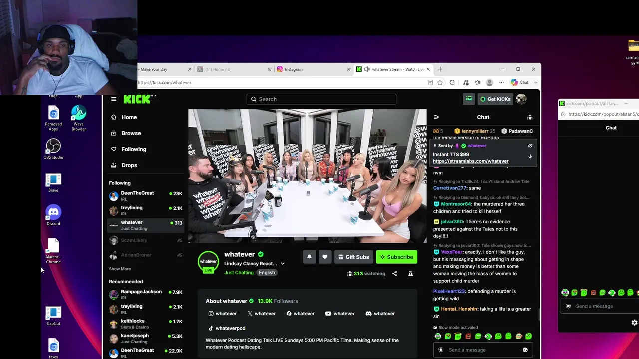Show chat users list icon
The height and width of the screenshot is (359, 639).
coord(530,117)
